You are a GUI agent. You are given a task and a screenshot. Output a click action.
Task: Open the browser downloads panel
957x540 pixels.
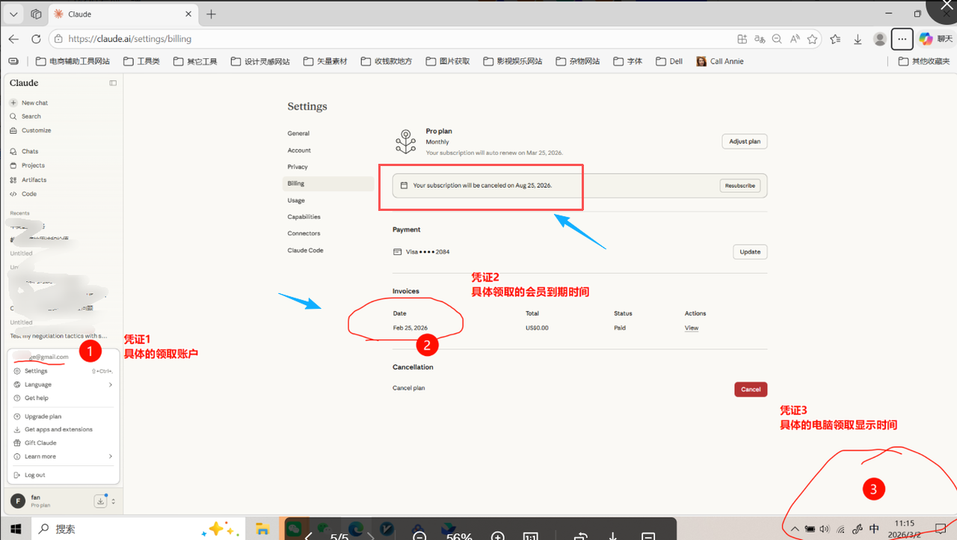pyautogui.click(x=858, y=39)
